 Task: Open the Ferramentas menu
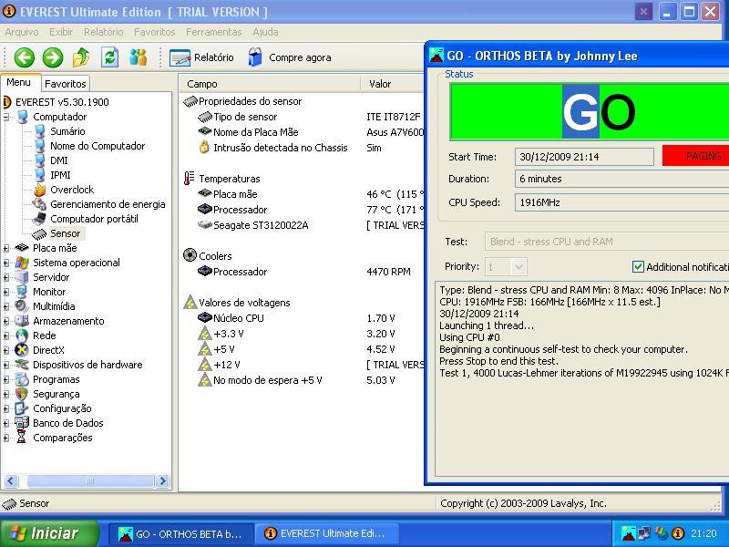pyautogui.click(x=213, y=32)
